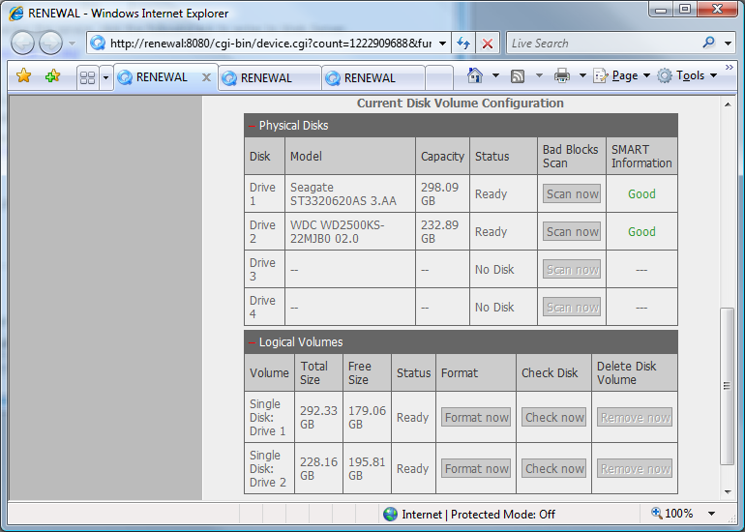This screenshot has height=532, width=745.
Task: Collapse the Logical Volumes section
Action: pyautogui.click(x=252, y=342)
